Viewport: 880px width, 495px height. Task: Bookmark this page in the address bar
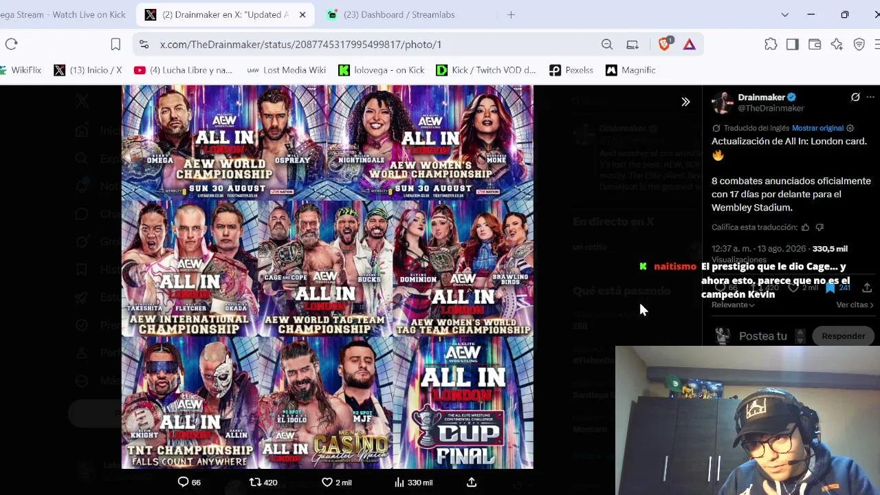pyautogui.click(x=115, y=45)
